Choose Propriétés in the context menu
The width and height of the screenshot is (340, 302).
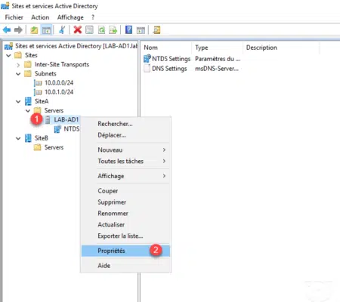[x=125, y=251]
